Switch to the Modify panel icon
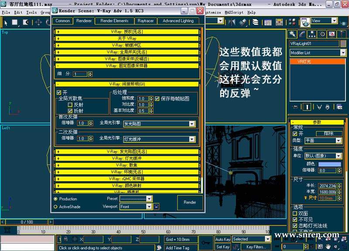349x251 pixels. point(302,34)
